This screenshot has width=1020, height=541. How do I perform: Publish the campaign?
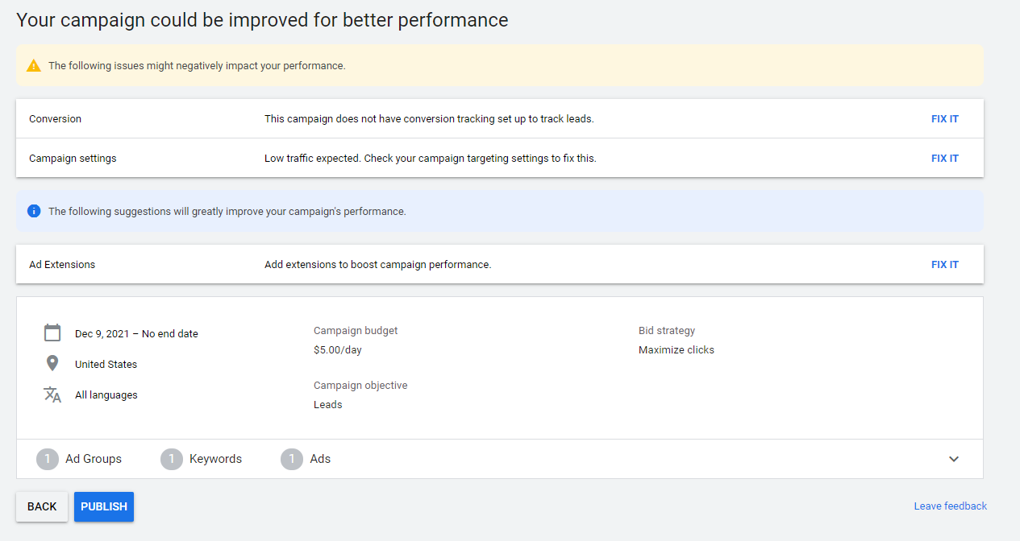click(104, 506)
